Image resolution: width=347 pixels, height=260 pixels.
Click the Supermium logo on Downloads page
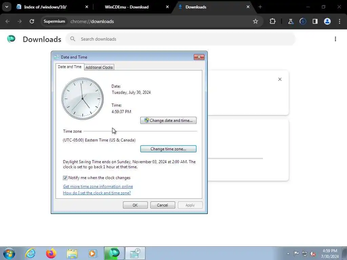tap(11, 39)
